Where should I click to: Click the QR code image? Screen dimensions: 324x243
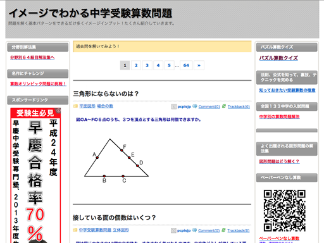(284, 210)
